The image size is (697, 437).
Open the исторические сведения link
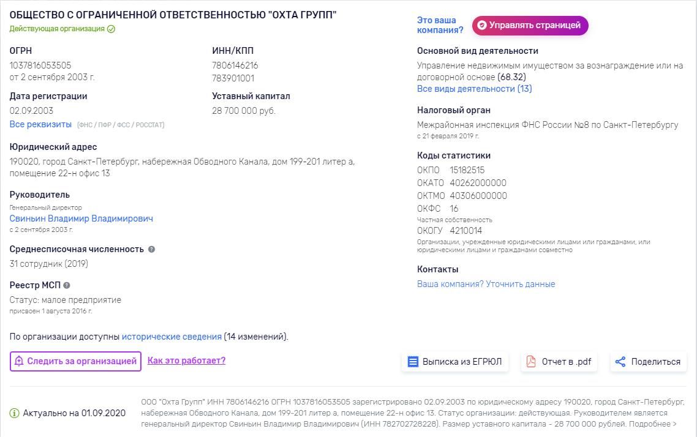tap(171, 337)
